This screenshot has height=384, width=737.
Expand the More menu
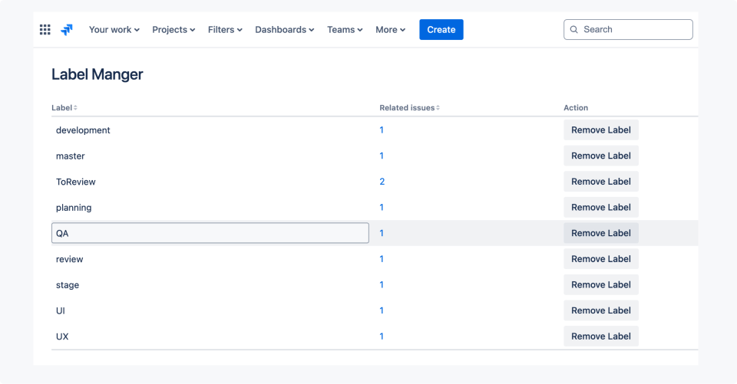(390, 30)
